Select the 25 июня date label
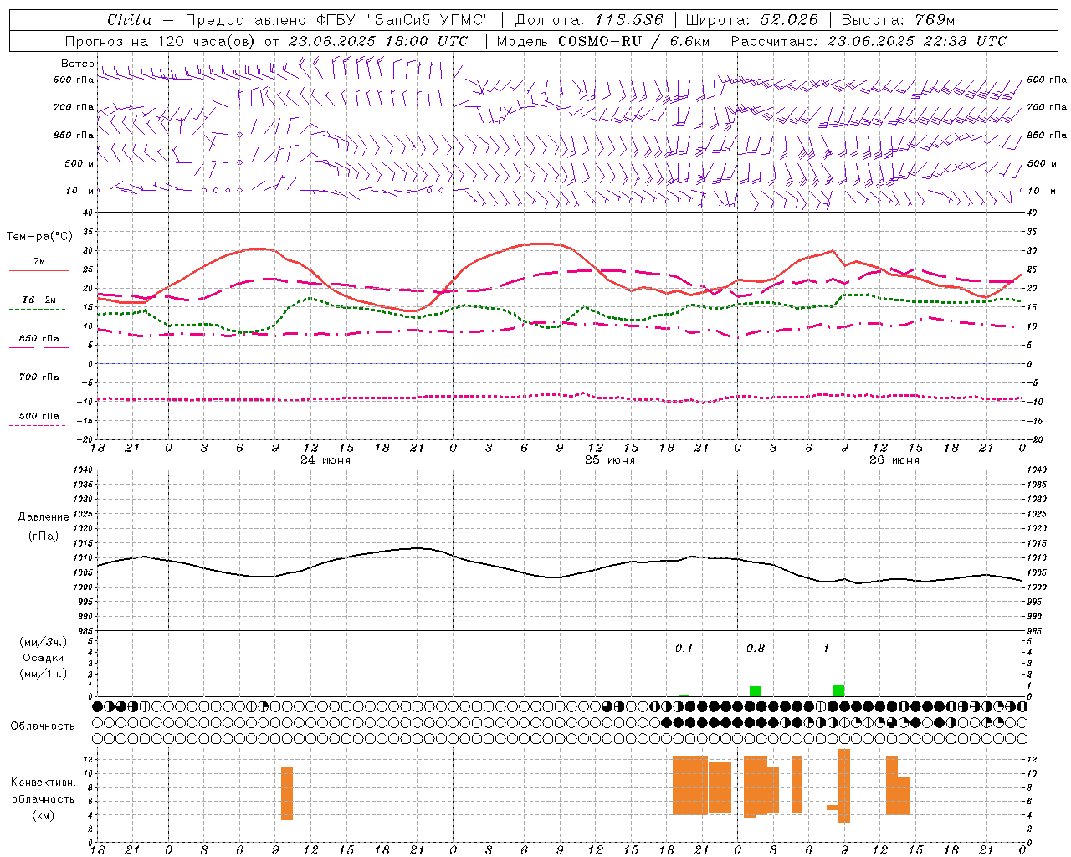 [x=610, y=460]
